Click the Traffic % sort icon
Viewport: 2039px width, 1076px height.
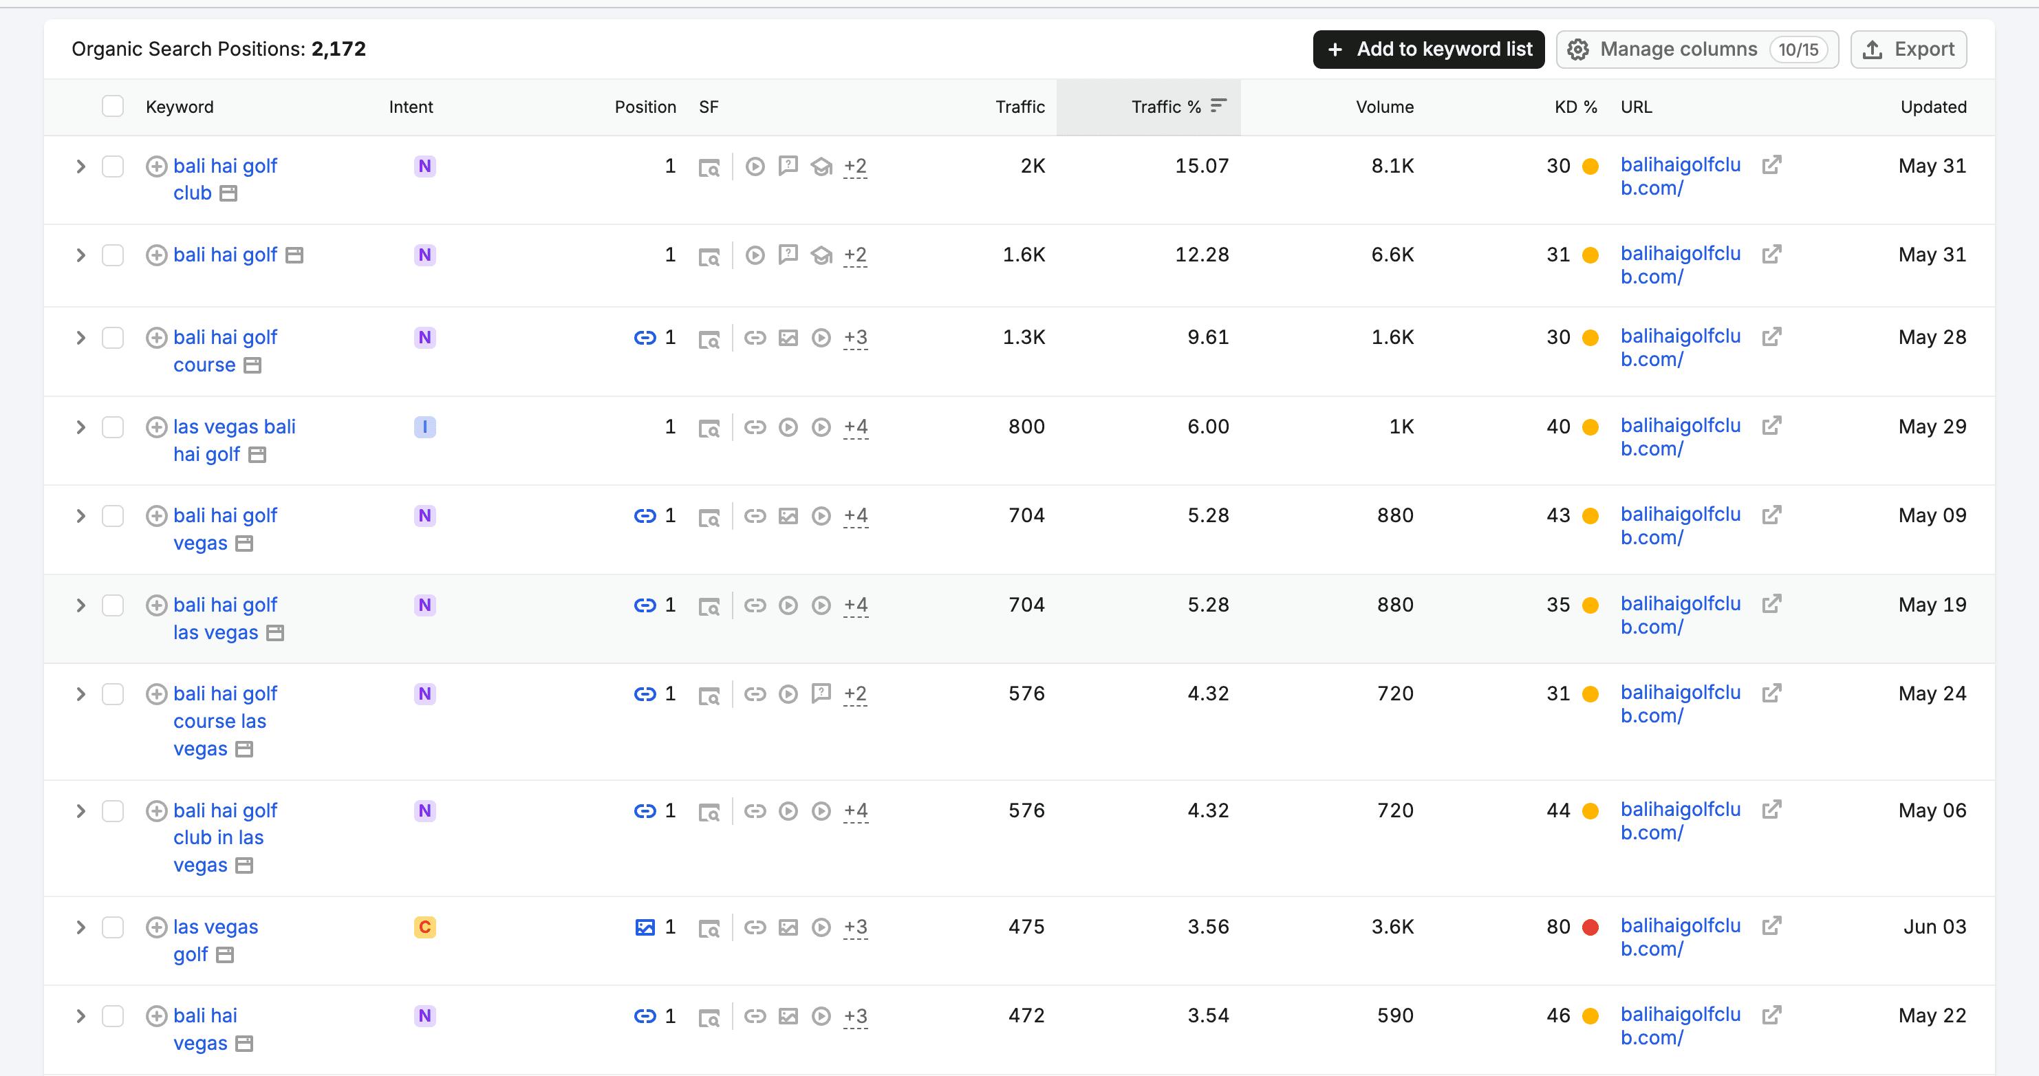coord(1218,105)
